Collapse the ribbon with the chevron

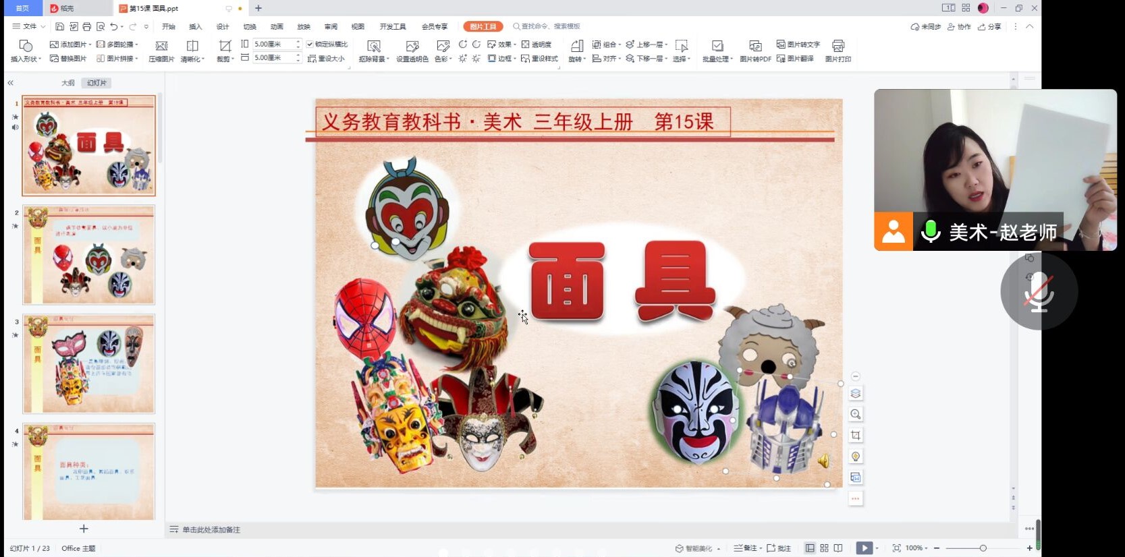click(1030, 26)
